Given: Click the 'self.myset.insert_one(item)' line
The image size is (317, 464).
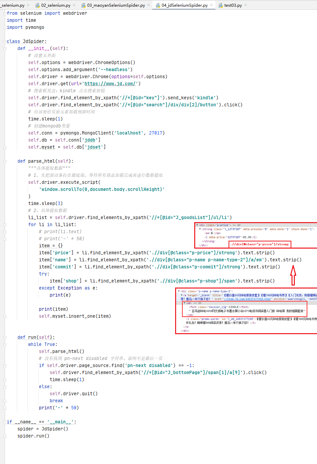Looking at the screenshot, I should pos(75,316).
